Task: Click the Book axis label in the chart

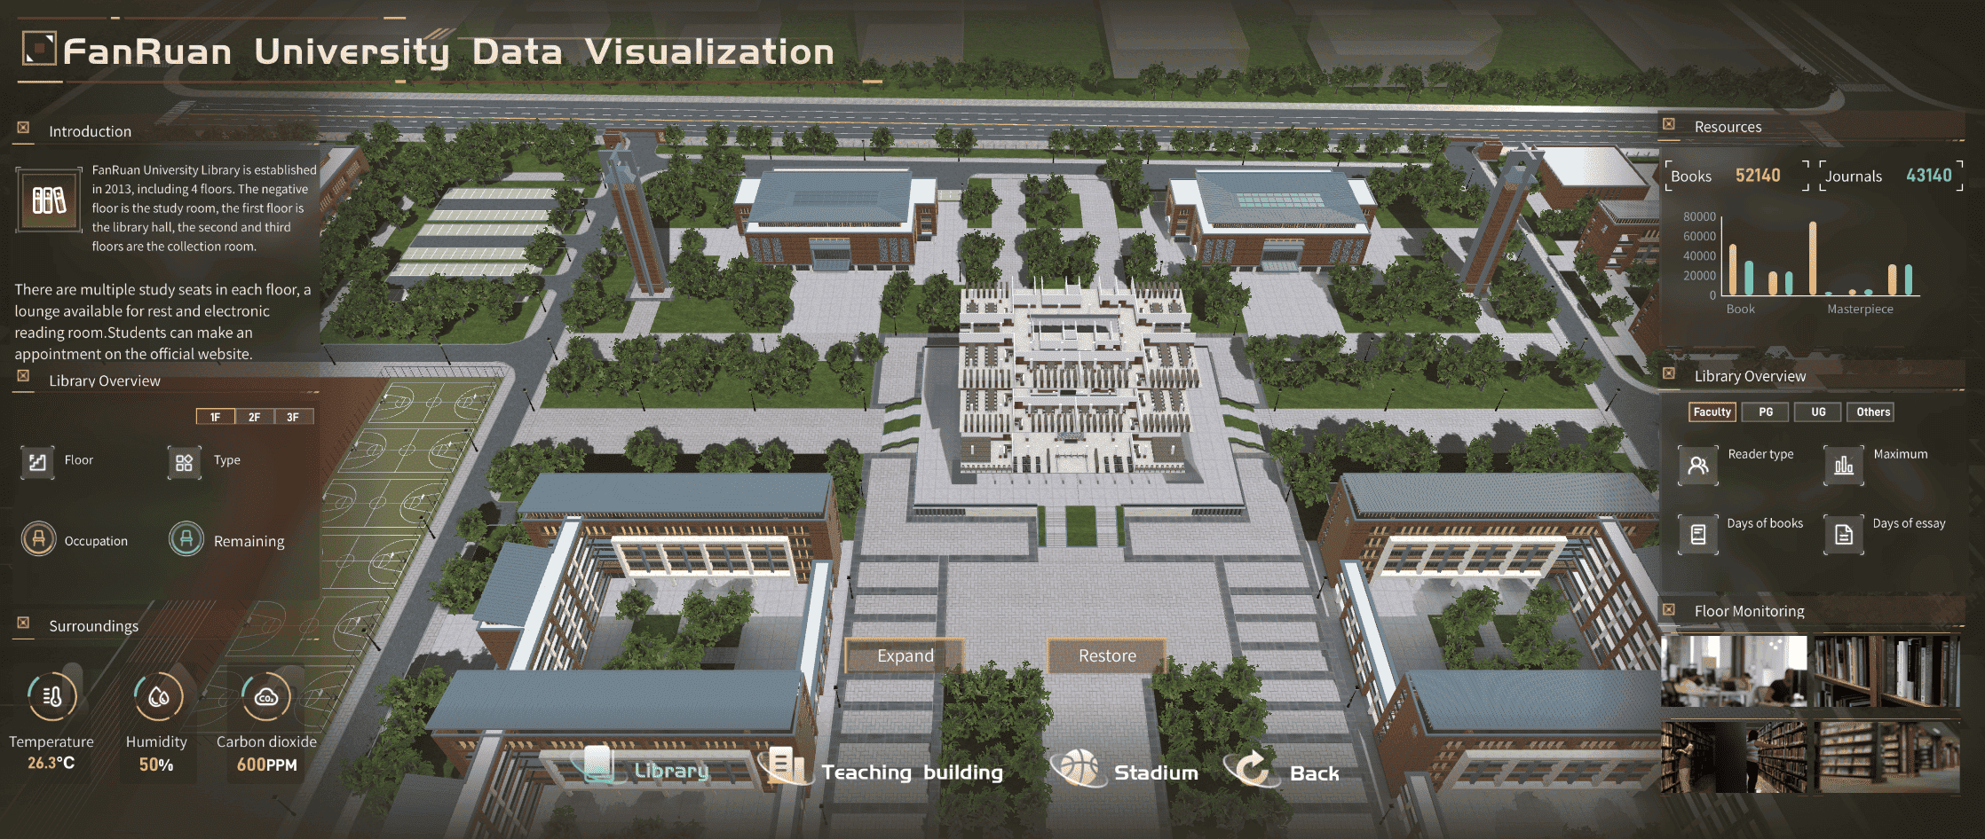Action: 1740,309
